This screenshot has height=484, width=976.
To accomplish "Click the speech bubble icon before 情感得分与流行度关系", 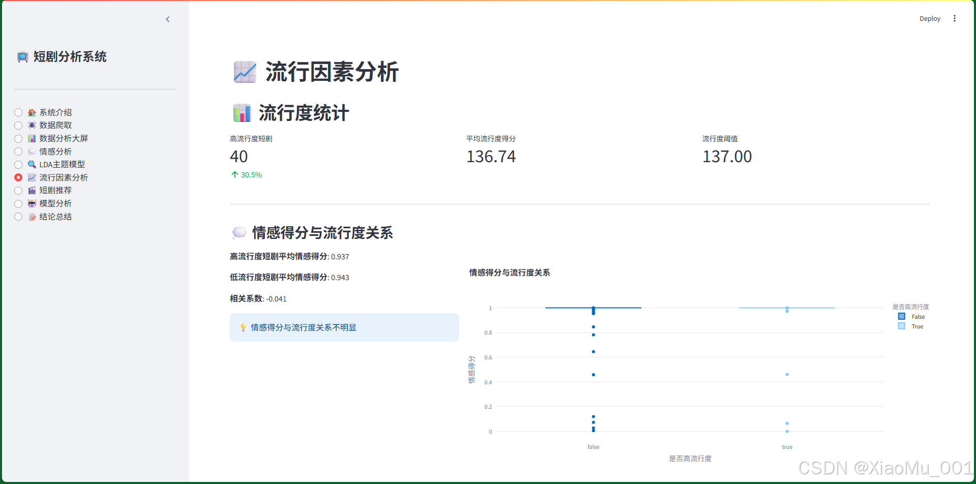I will [239, 232].
